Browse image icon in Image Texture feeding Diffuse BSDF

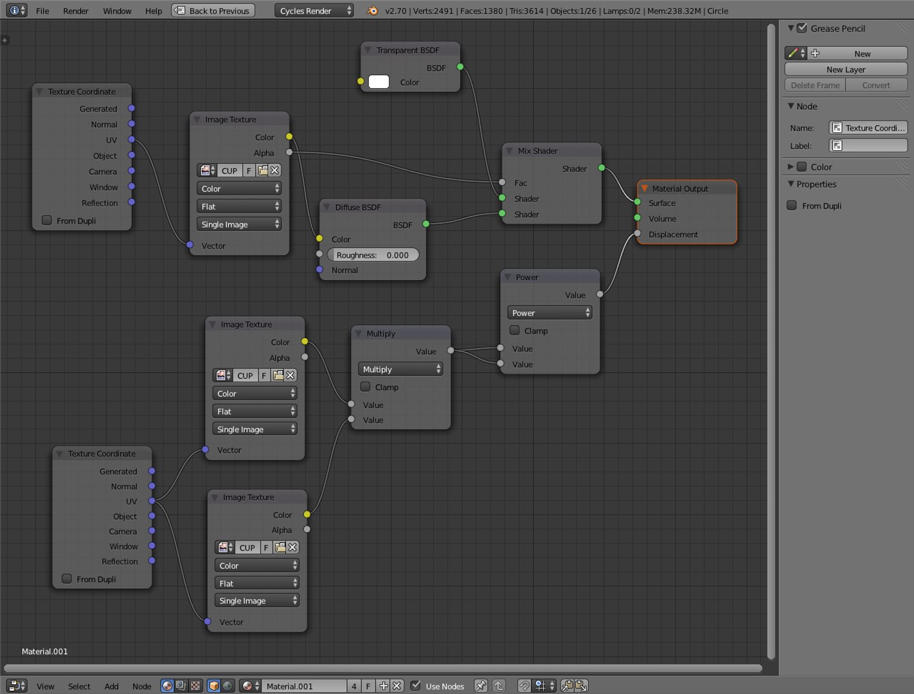click(208, 170)
